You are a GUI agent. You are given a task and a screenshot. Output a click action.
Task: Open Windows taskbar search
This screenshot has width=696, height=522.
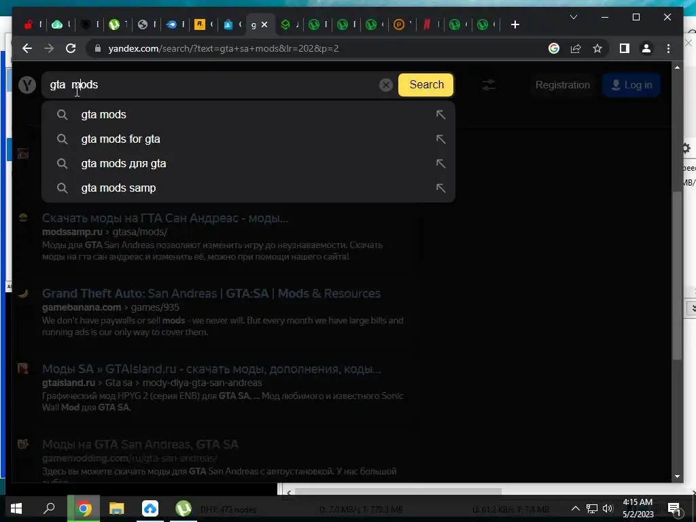pyautogui.click(x=49, y=508)
